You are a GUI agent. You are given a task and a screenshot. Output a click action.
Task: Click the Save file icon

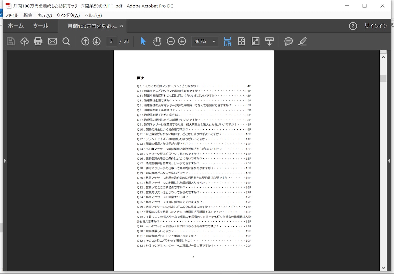[11, 41]
